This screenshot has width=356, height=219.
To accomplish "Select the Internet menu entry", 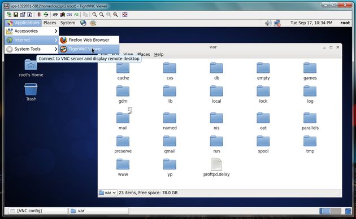I will [32, 40].
